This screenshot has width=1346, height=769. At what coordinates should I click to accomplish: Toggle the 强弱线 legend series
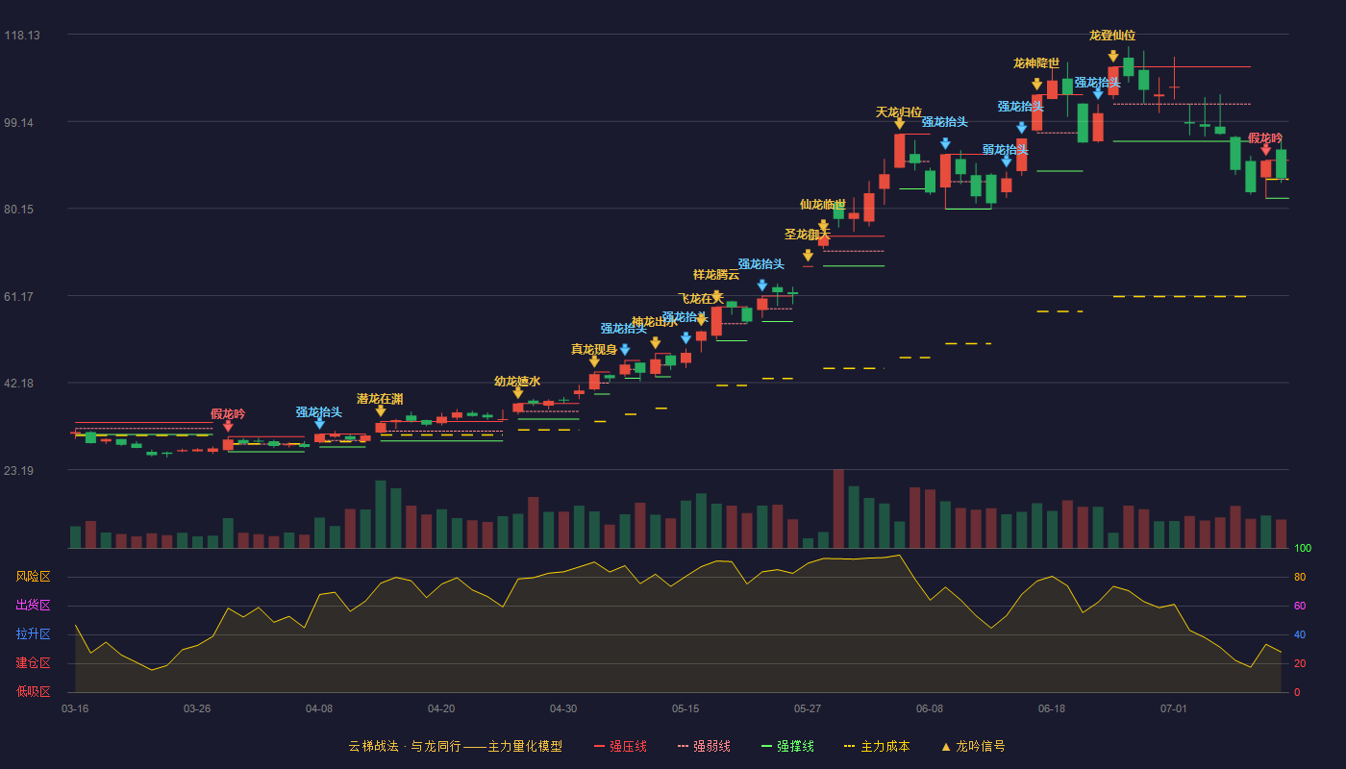coord(704,746)
